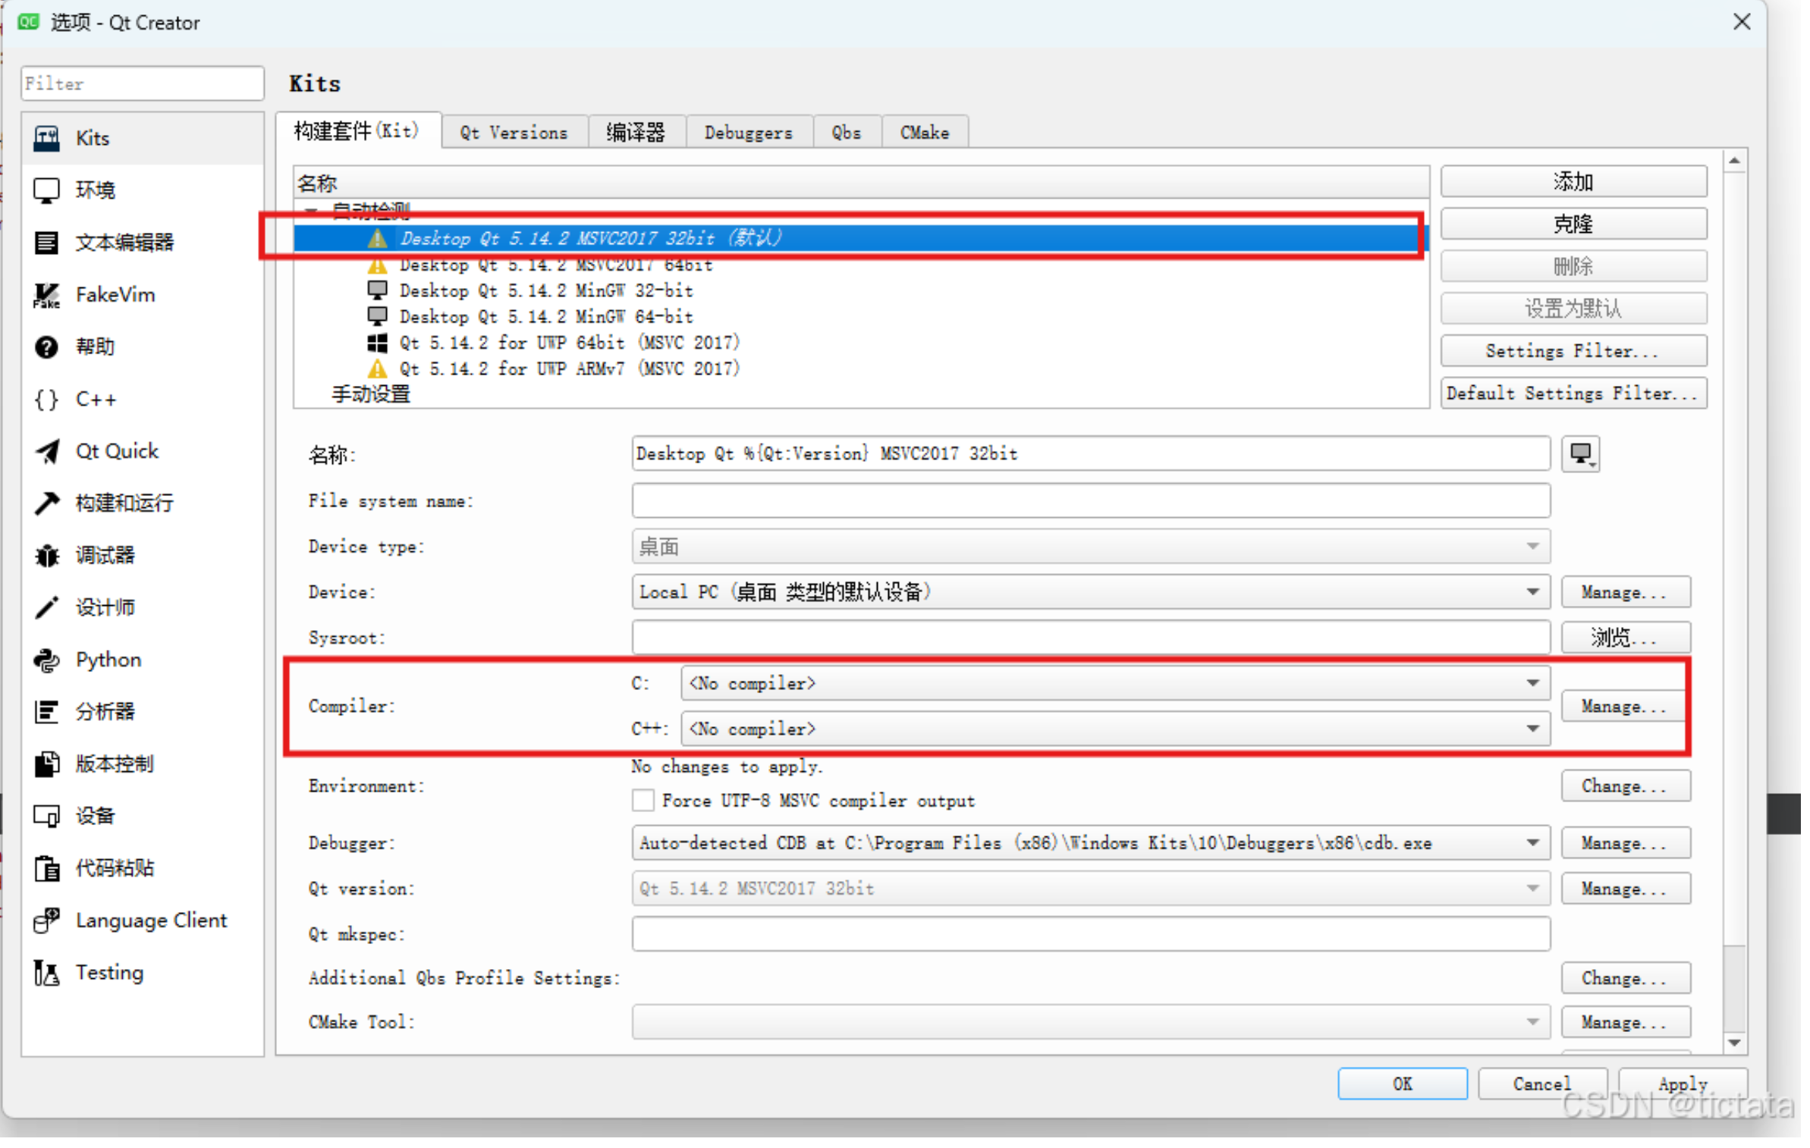Open the 编译器 tab
This screenshot has height=1148, width=1810.
(x=637, y=133)
